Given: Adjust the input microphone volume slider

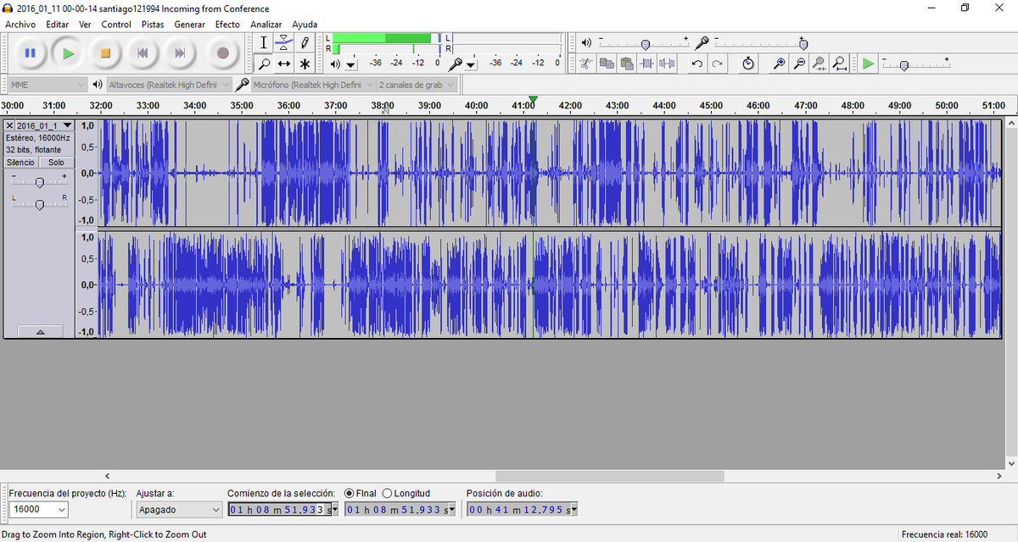Looking at the screenshot, I should (803, 43).
